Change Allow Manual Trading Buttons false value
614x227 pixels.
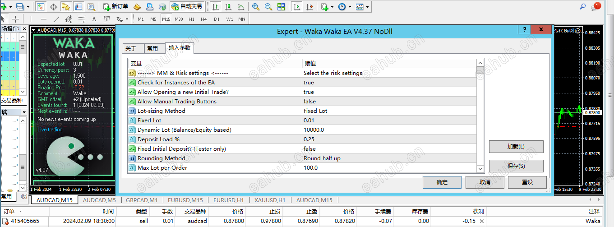point(389,102)
